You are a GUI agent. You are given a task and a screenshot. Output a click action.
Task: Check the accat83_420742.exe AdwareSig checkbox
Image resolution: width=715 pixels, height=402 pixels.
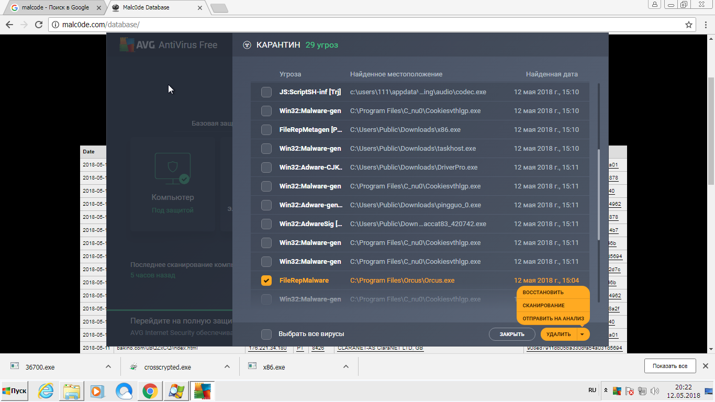click(x=266, y=224)
